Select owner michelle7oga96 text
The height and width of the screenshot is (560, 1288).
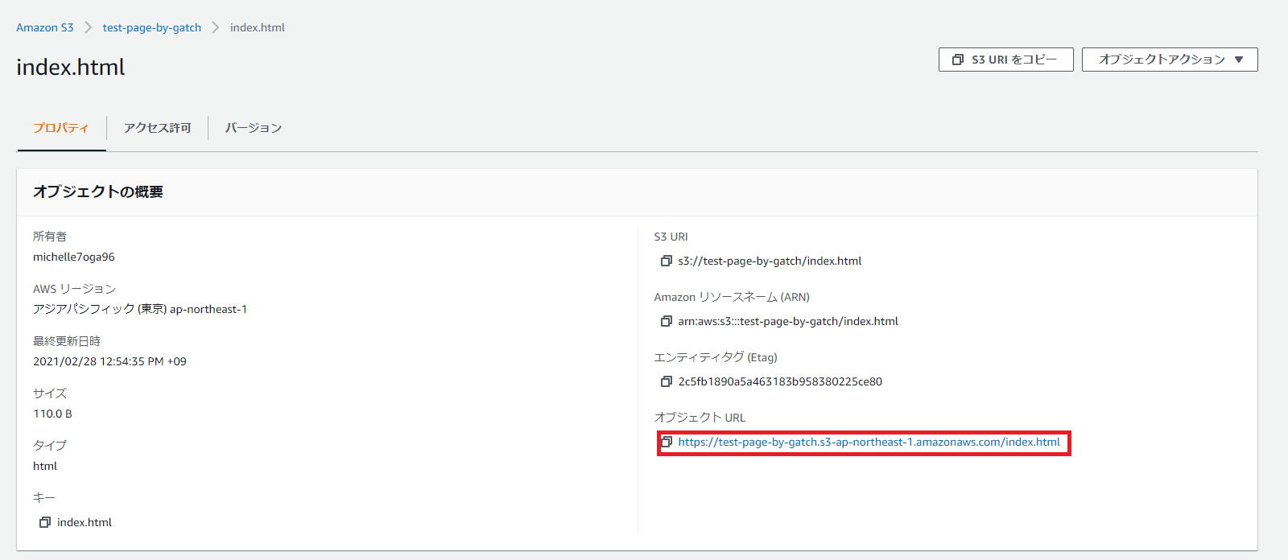[x=74, y=257]
